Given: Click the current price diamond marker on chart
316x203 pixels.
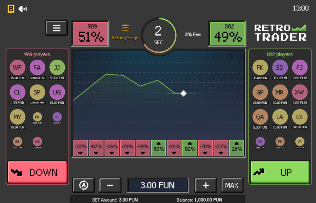Looking at the screenshot, I should pos(183,94).
